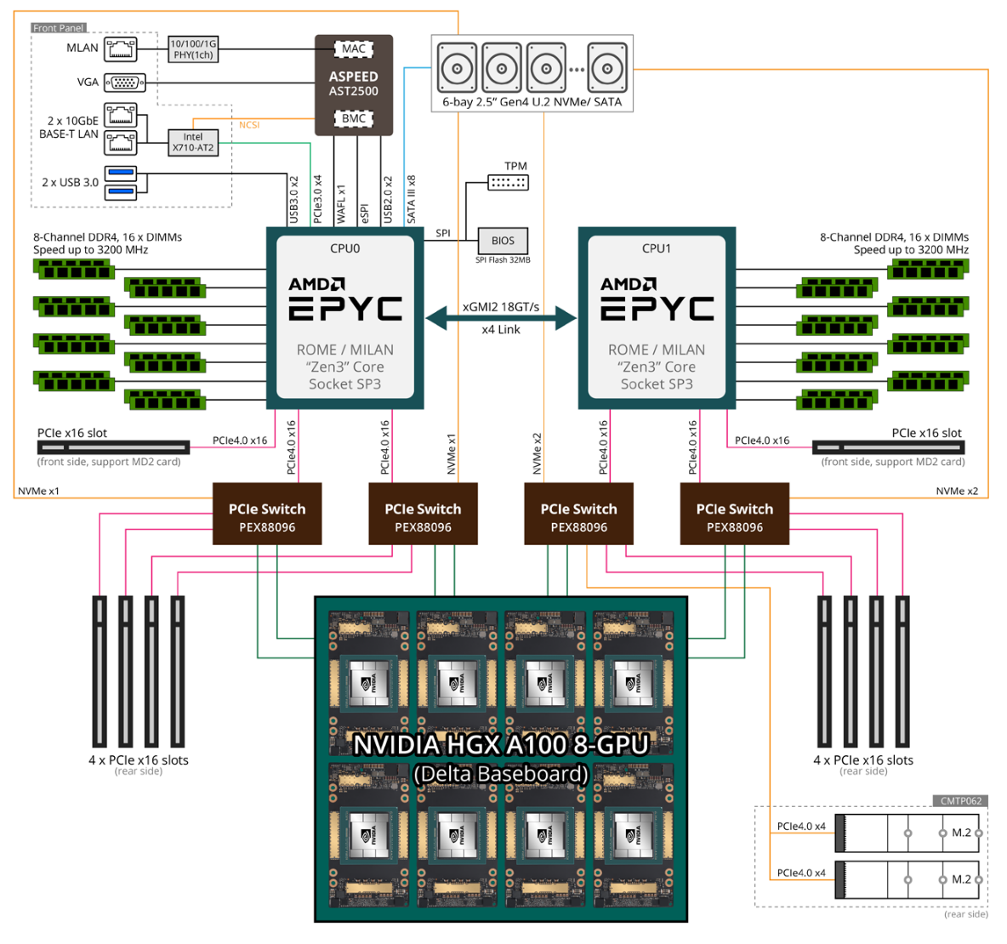The width and height of the screenshot is (1007, 944).
Task: Select the VGA connector icon
Action: (x=126, y=82)
